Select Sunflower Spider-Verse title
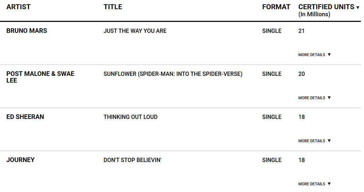This screenshot has width=364, height=192. tap(173, 74)
